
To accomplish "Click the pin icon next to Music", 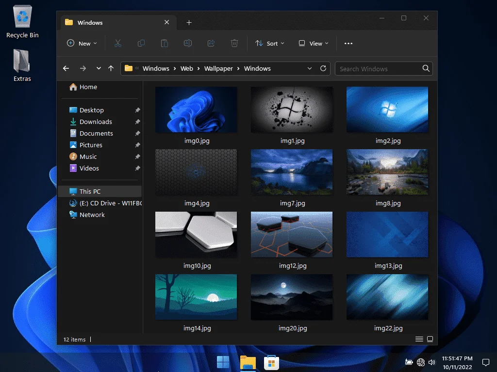I will tap(137, 156).
